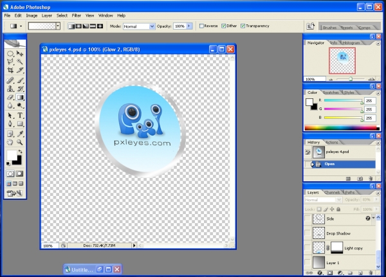The width and height of the screenshot is (386, 277).
Task: Open the Color panel options menu arrow
Action: (x=378, y=93)
